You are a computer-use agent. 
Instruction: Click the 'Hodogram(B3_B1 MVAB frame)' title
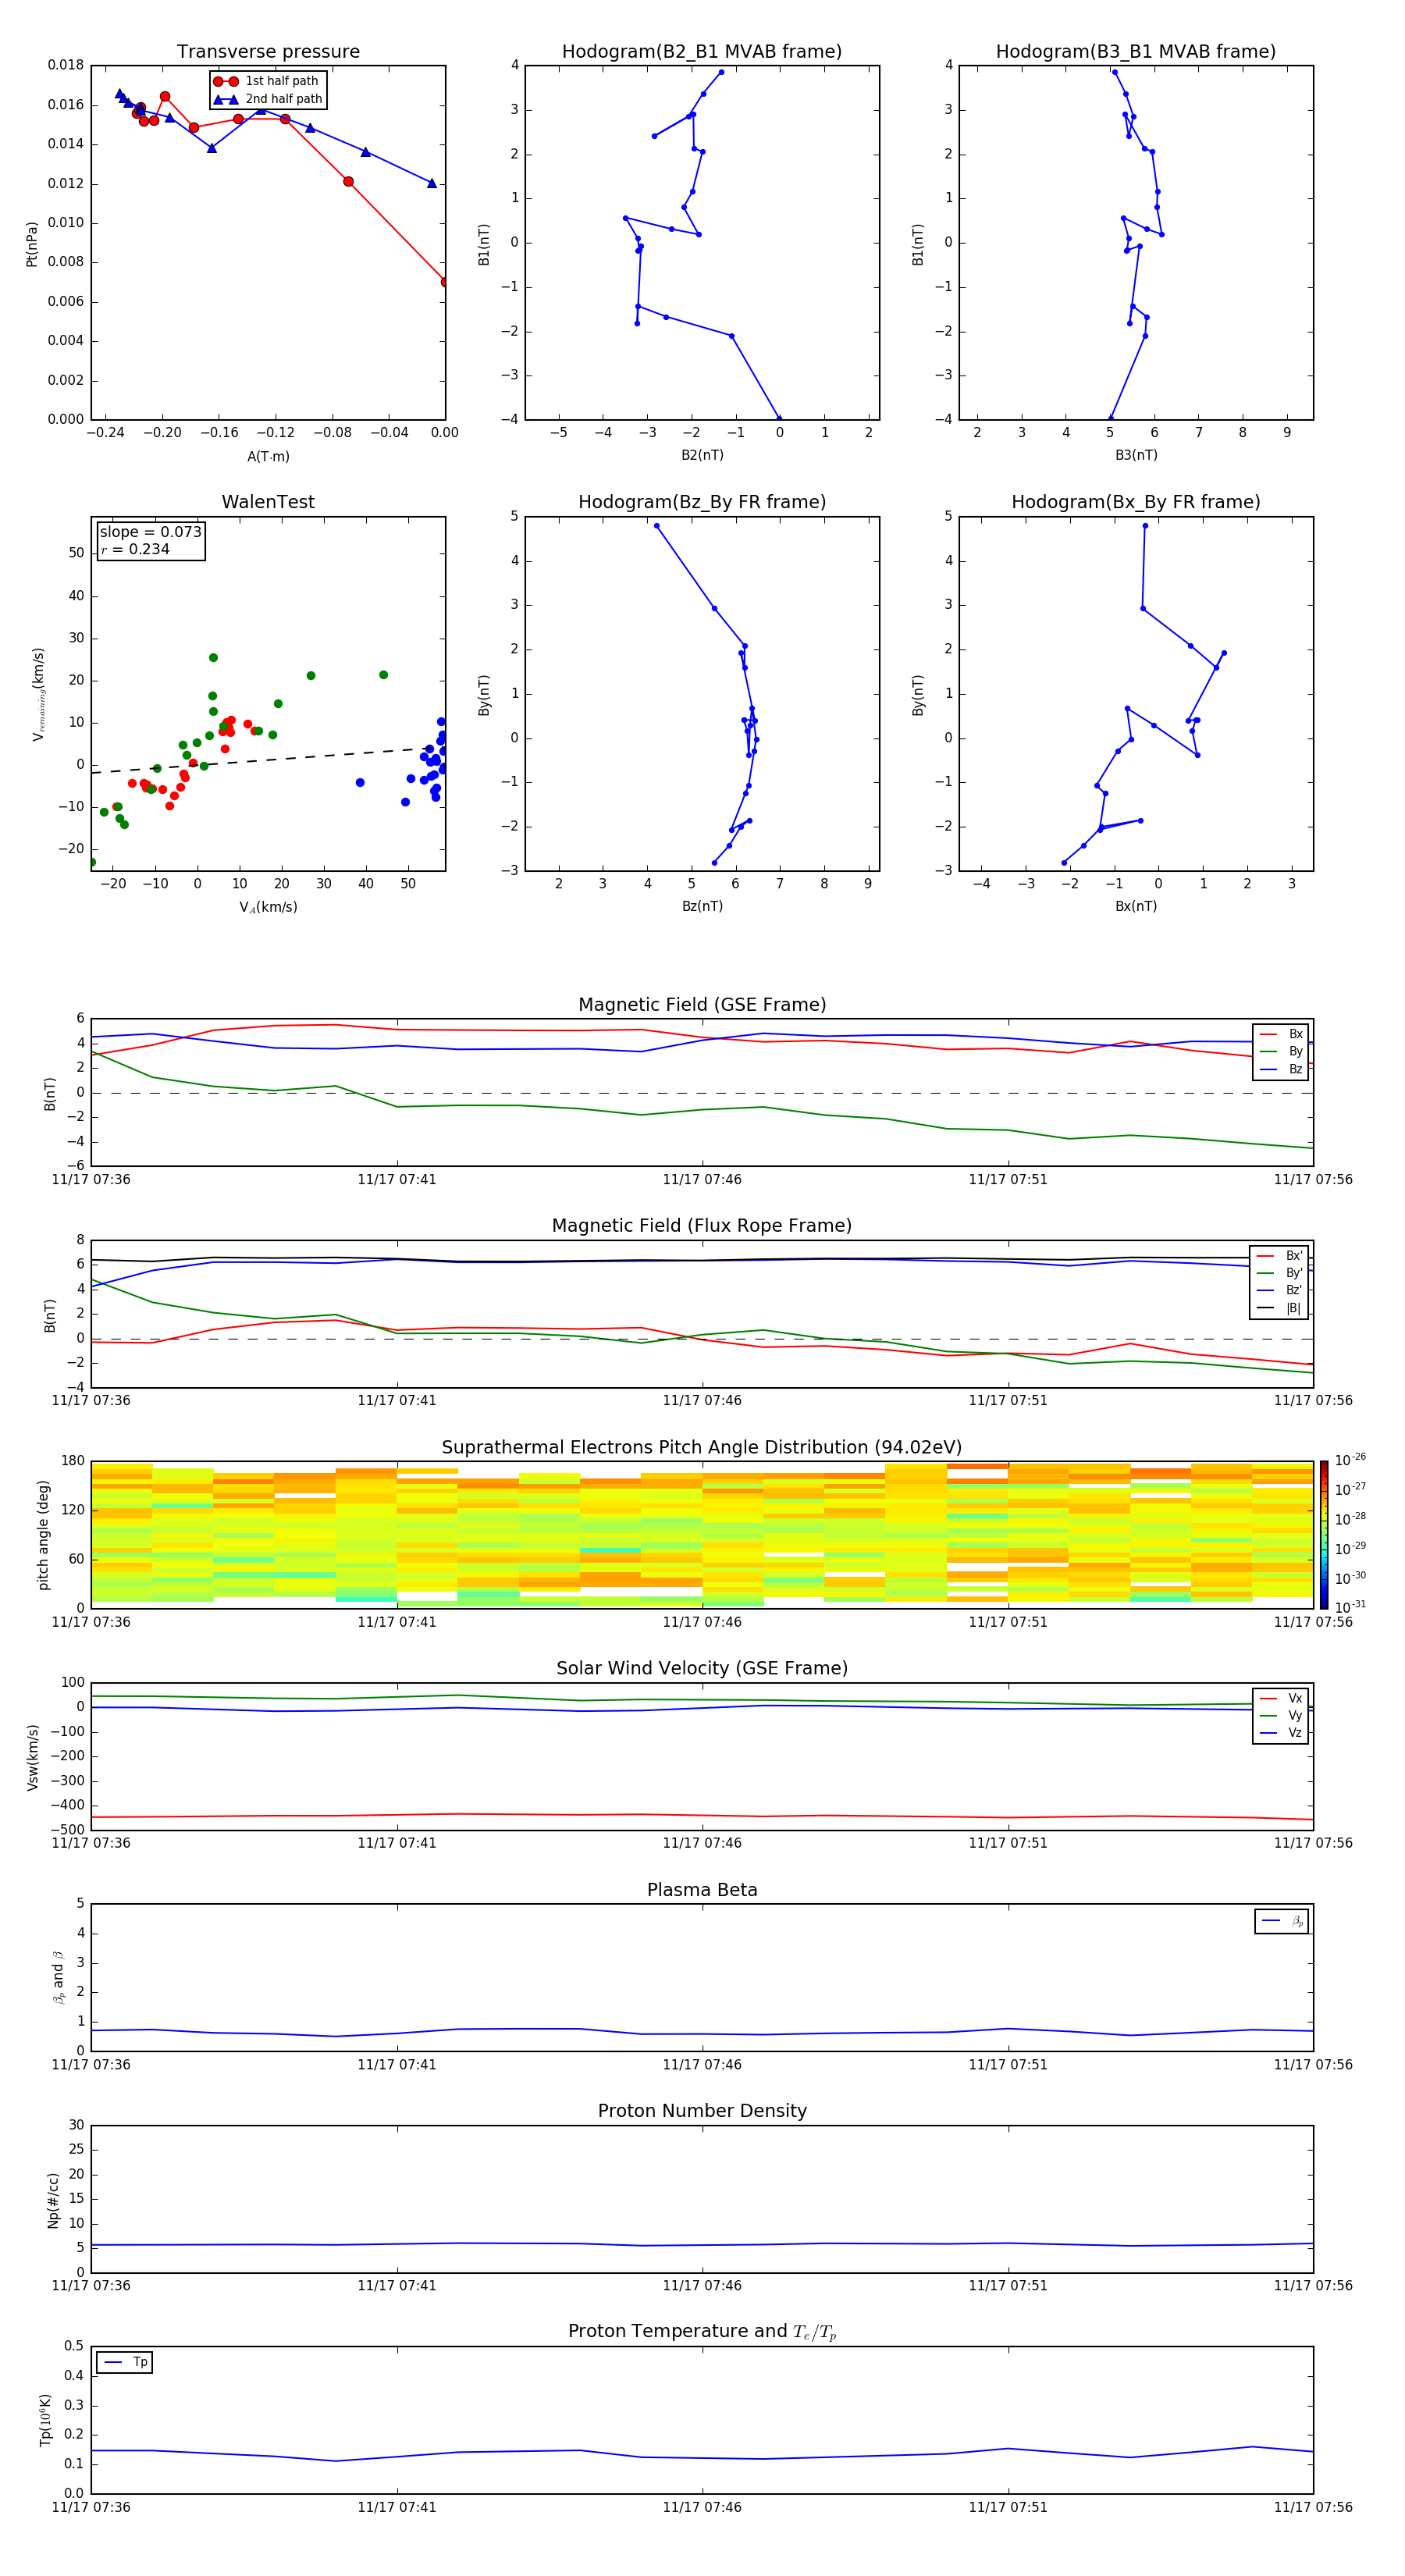[1136, 52]
